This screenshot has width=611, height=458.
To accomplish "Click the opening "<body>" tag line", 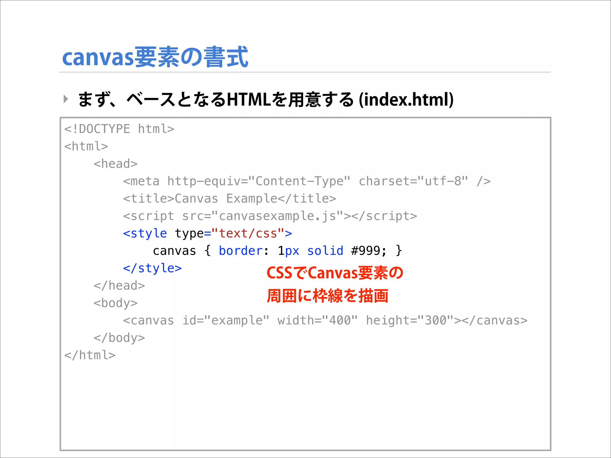I will (116, 303).
